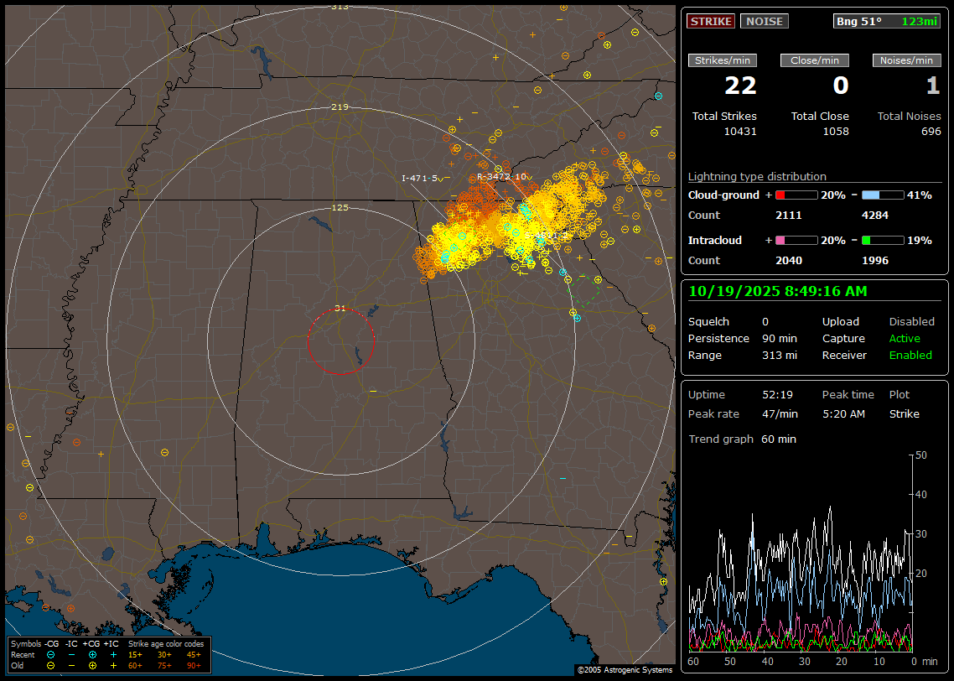Click the cyan recent -IC dash symbol
This screenshot has width=954, height=681.
(x=71, y=654)
